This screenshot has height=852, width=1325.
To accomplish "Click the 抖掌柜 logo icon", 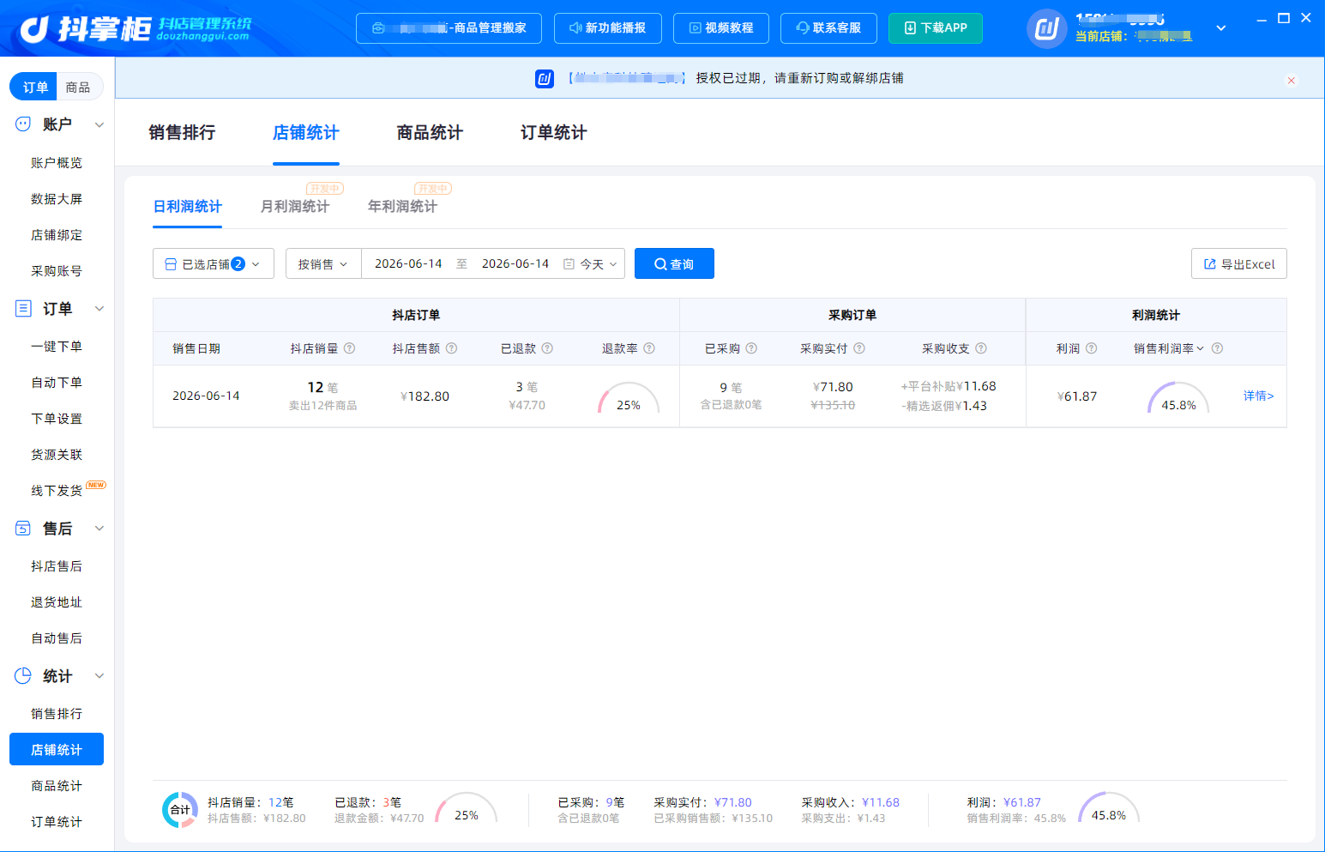I will tap(35, 29).
